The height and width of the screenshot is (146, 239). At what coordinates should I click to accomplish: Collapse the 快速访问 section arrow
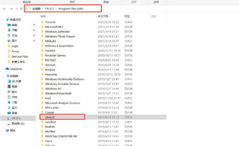(3, 19)
